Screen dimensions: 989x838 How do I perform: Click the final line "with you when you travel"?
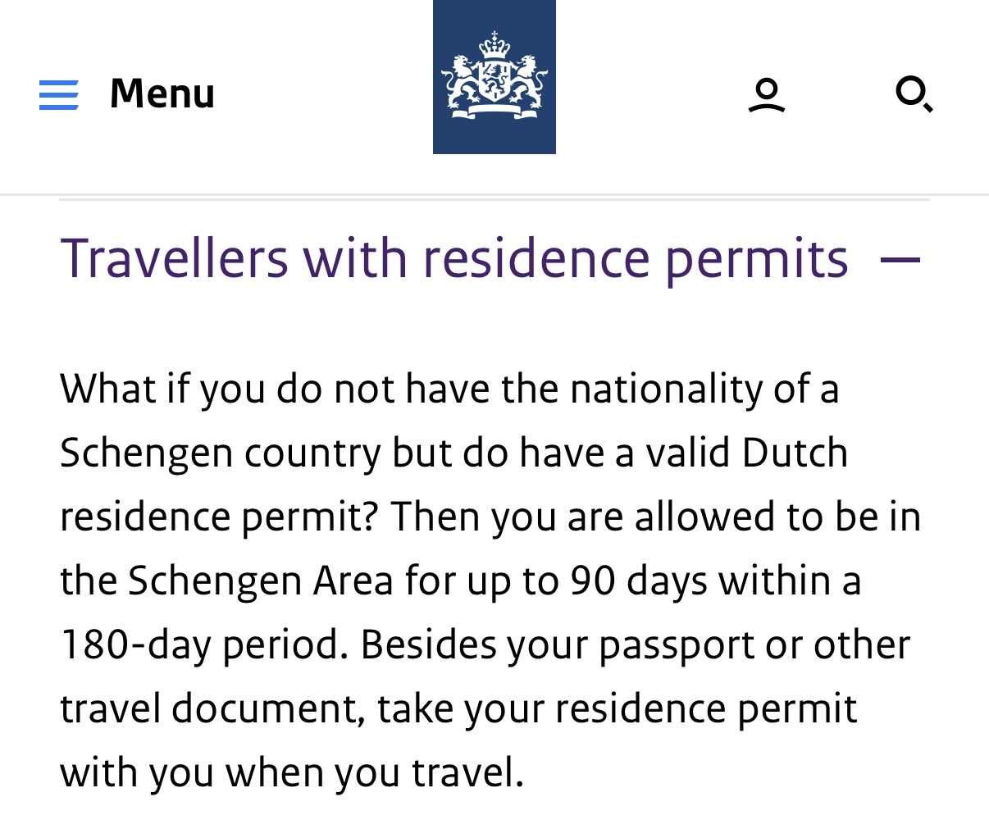pos(291,772)
